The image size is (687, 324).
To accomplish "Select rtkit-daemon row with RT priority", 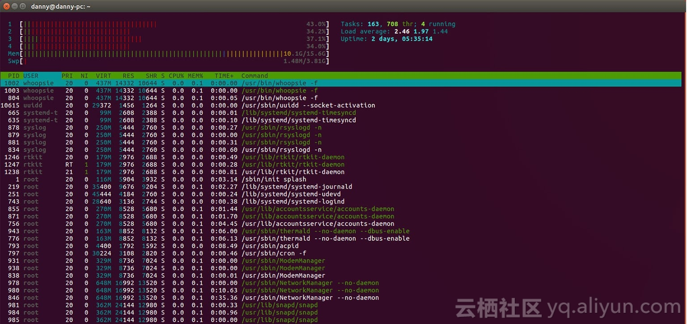I will pyautogui.click(x=341, y=164).
